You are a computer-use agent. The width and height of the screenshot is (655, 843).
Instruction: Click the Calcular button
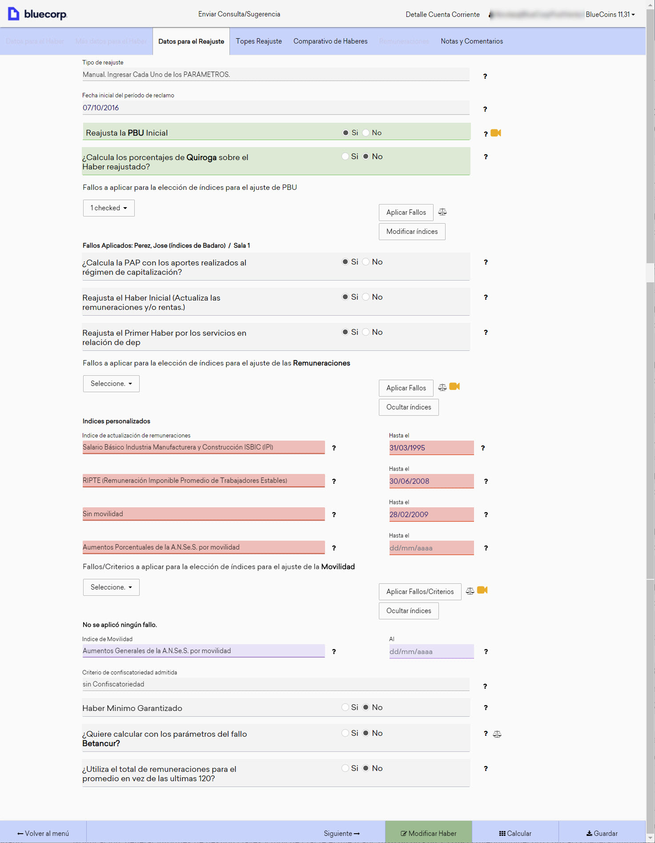(515, 834)
